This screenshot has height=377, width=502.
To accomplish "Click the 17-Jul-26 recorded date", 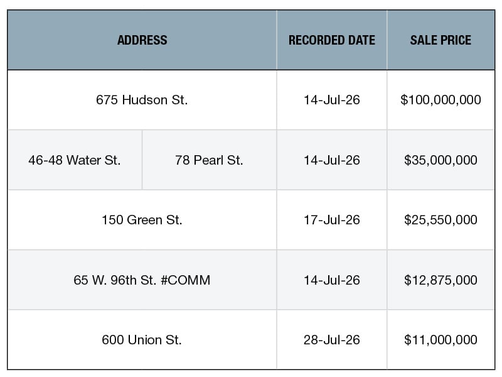I will click(332, 220).
